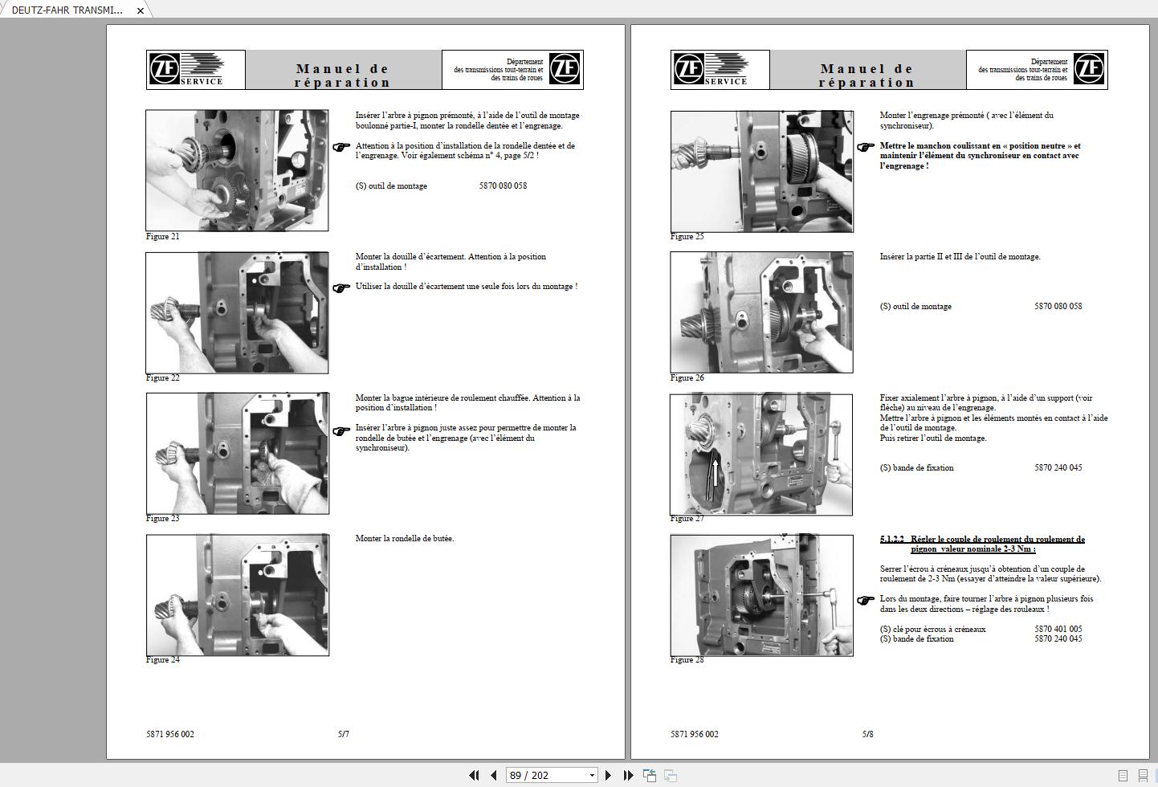
Task: Click the Figure 27 image with arrow
Action: 761,454
